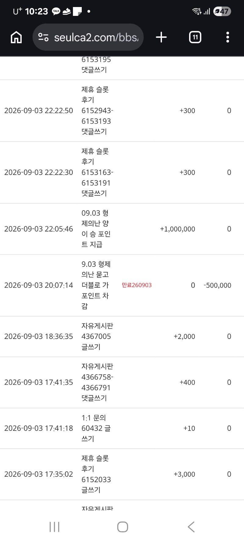Open Chrome three-dot overflow menu

tap(228, 37)
